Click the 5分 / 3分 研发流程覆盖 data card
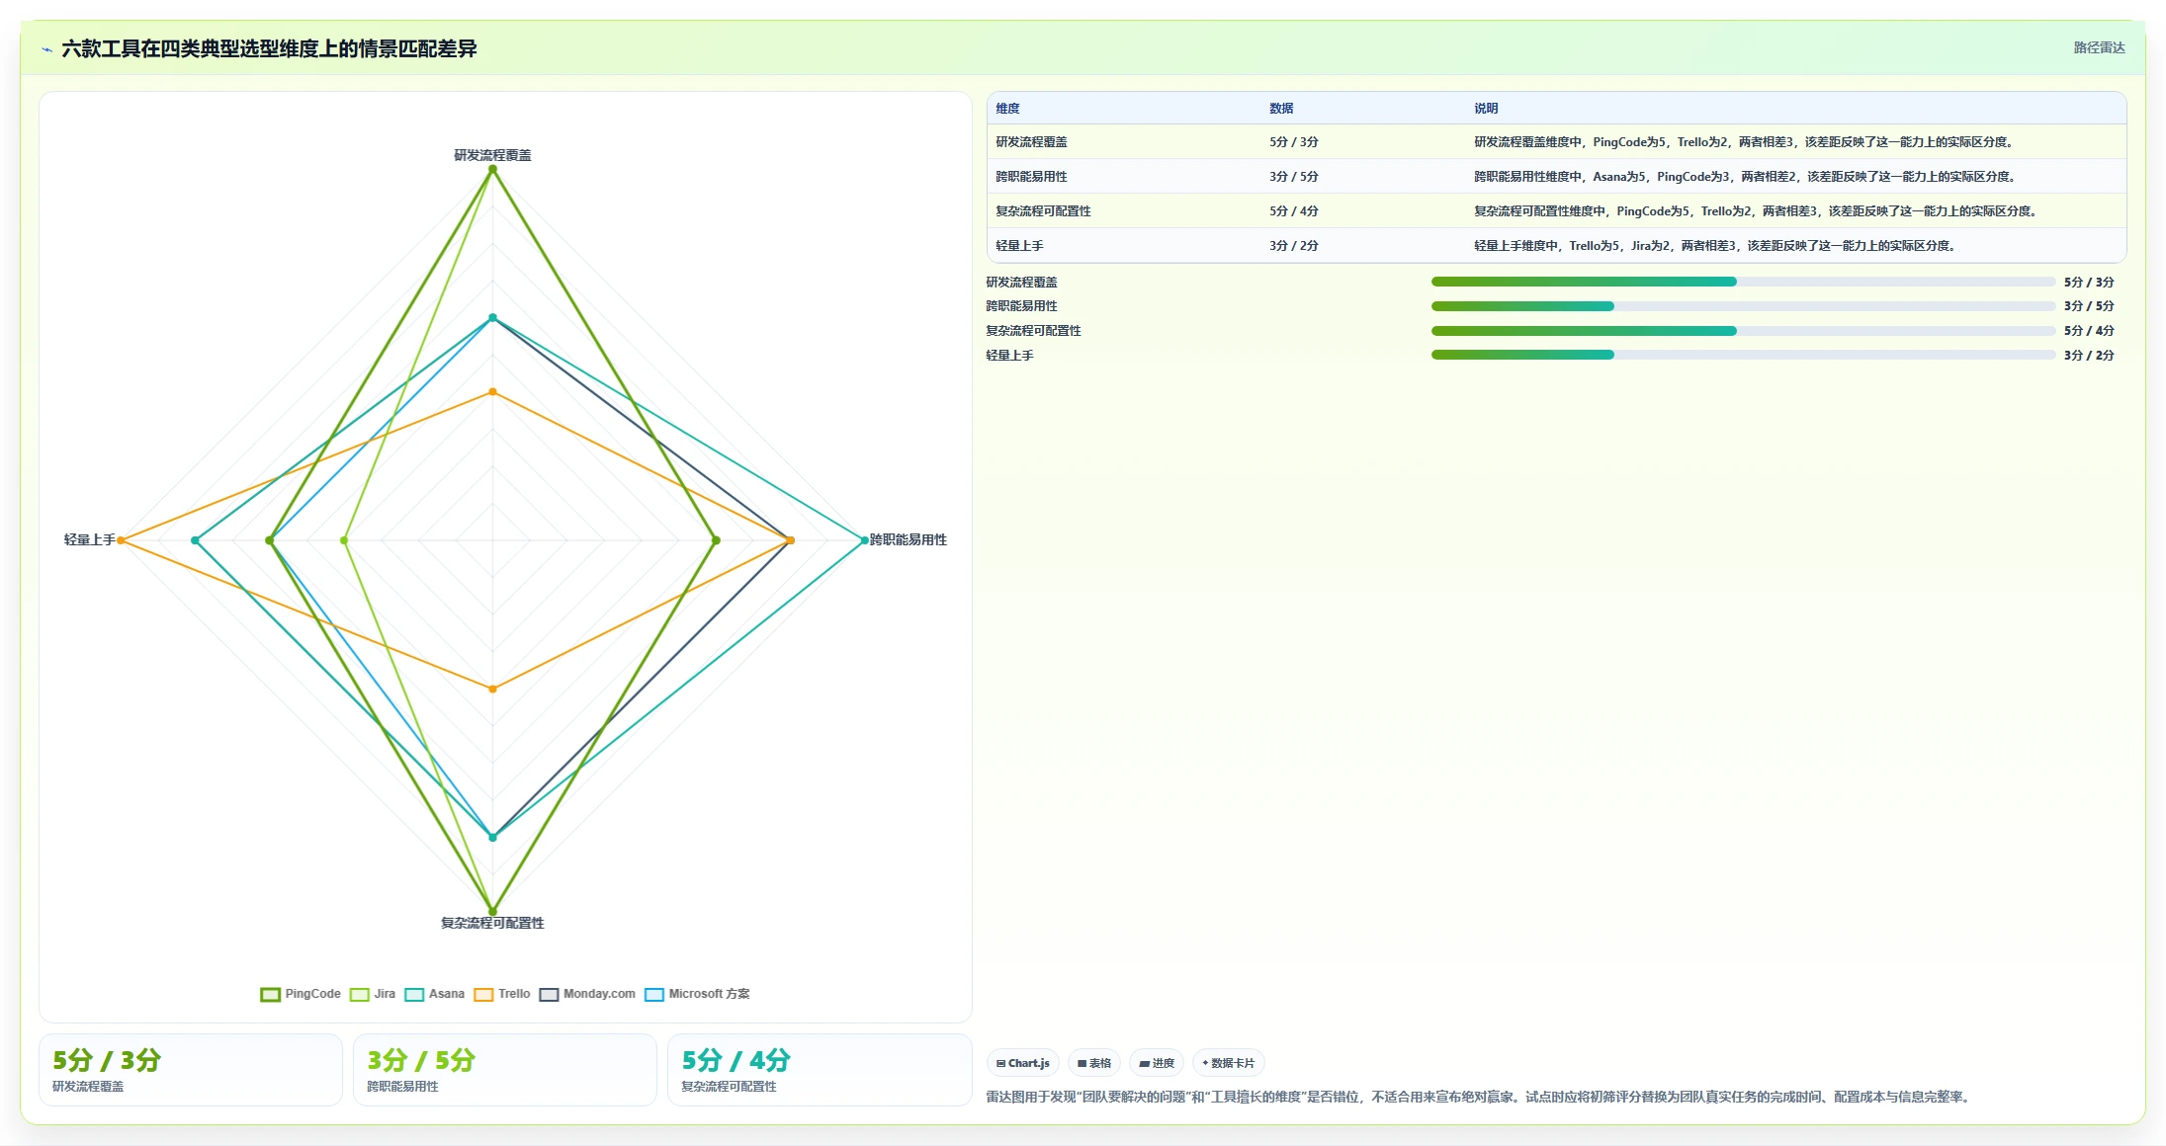Screen dimensions: 2166x1146 tap(191, 1070)
